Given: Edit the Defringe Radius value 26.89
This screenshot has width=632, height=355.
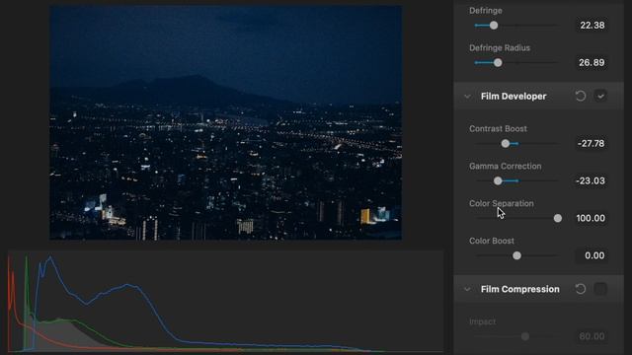Looking at the screenshot, I should click(x=592, y=63).
